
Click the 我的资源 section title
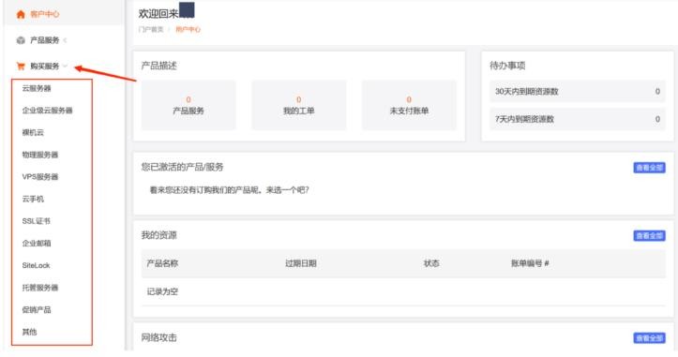[159, 235]
